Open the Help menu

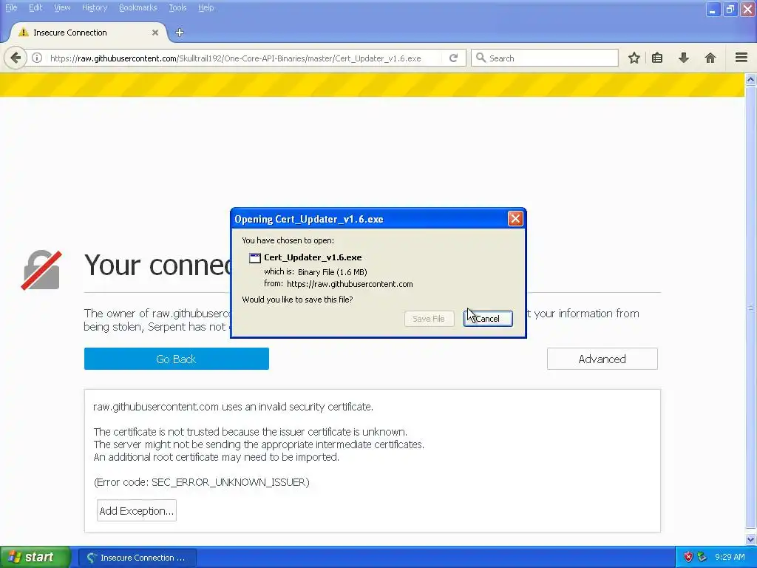click(206, 7)
